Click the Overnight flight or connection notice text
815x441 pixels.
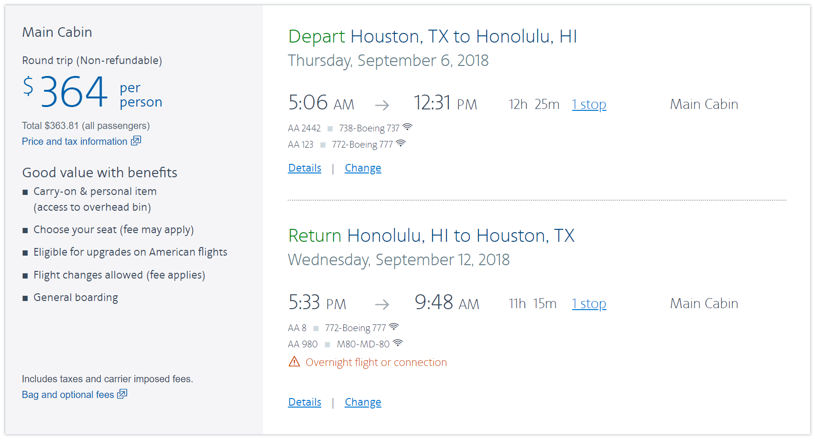[x=376, y=363]
